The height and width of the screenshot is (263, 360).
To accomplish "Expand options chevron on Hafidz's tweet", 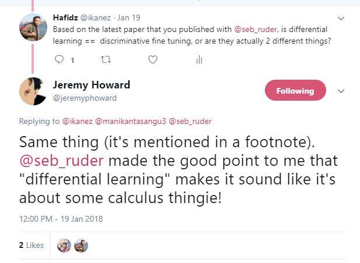I will 341,18.
